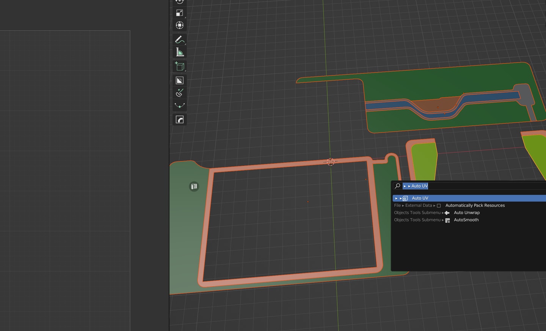Select the green terrain object with blue river
Viewport: 546px width, 331px height.
click(x=451, y=98)
